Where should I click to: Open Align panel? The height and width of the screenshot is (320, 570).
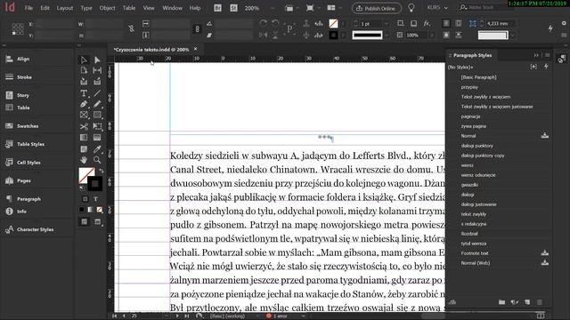pos(23,60)
